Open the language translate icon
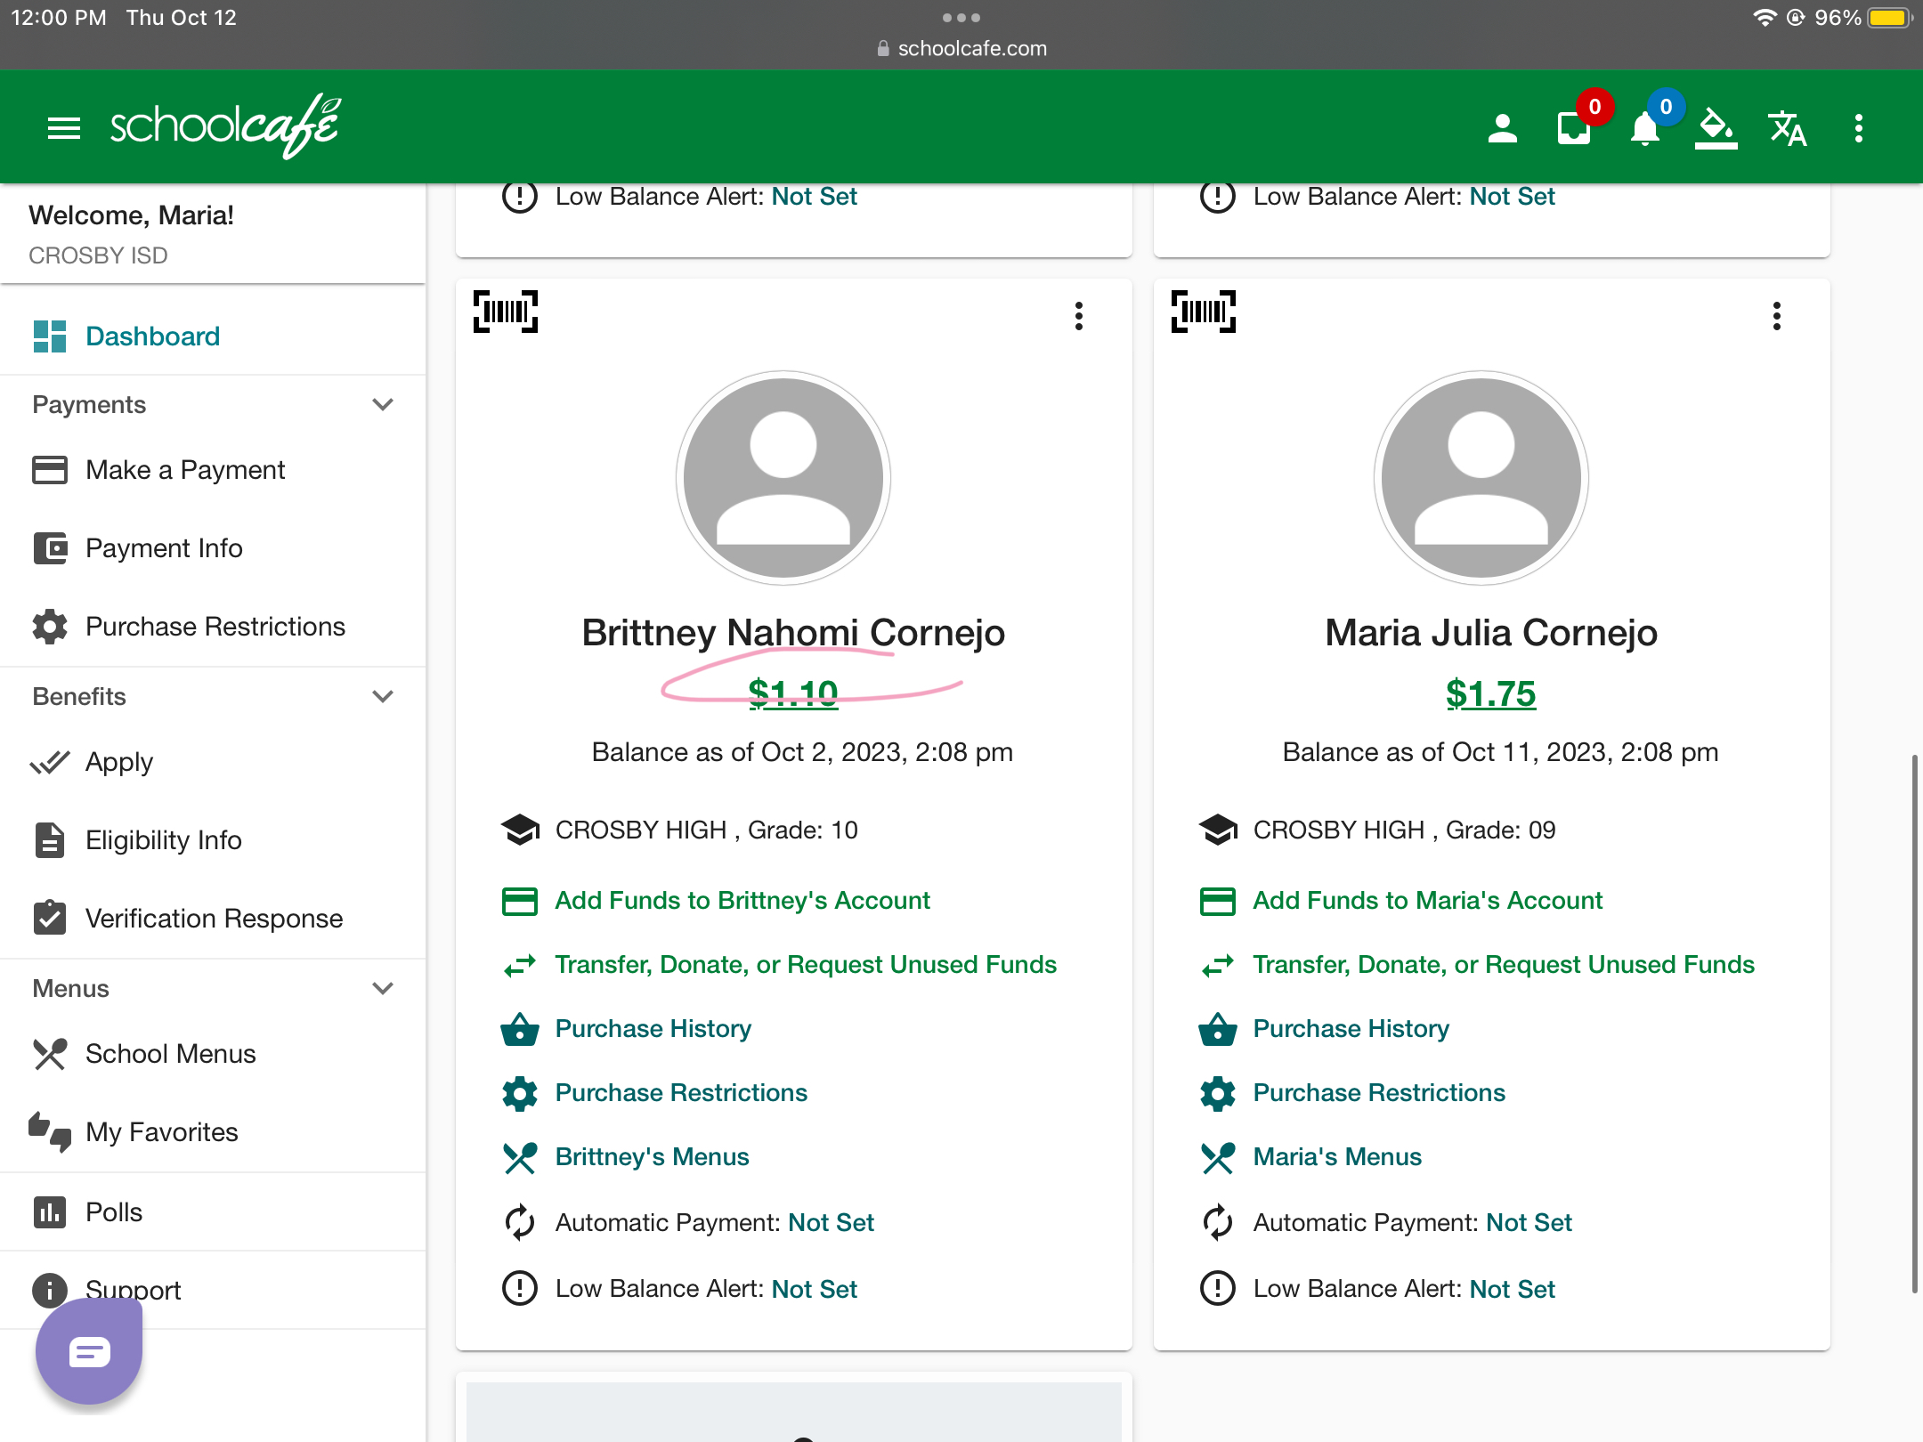 (1787, 128)
